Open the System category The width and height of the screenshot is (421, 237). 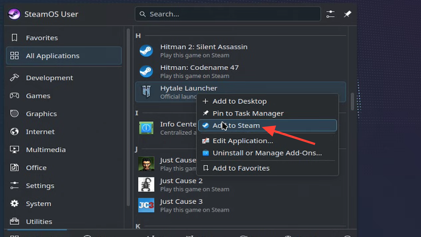pos(64,203)
